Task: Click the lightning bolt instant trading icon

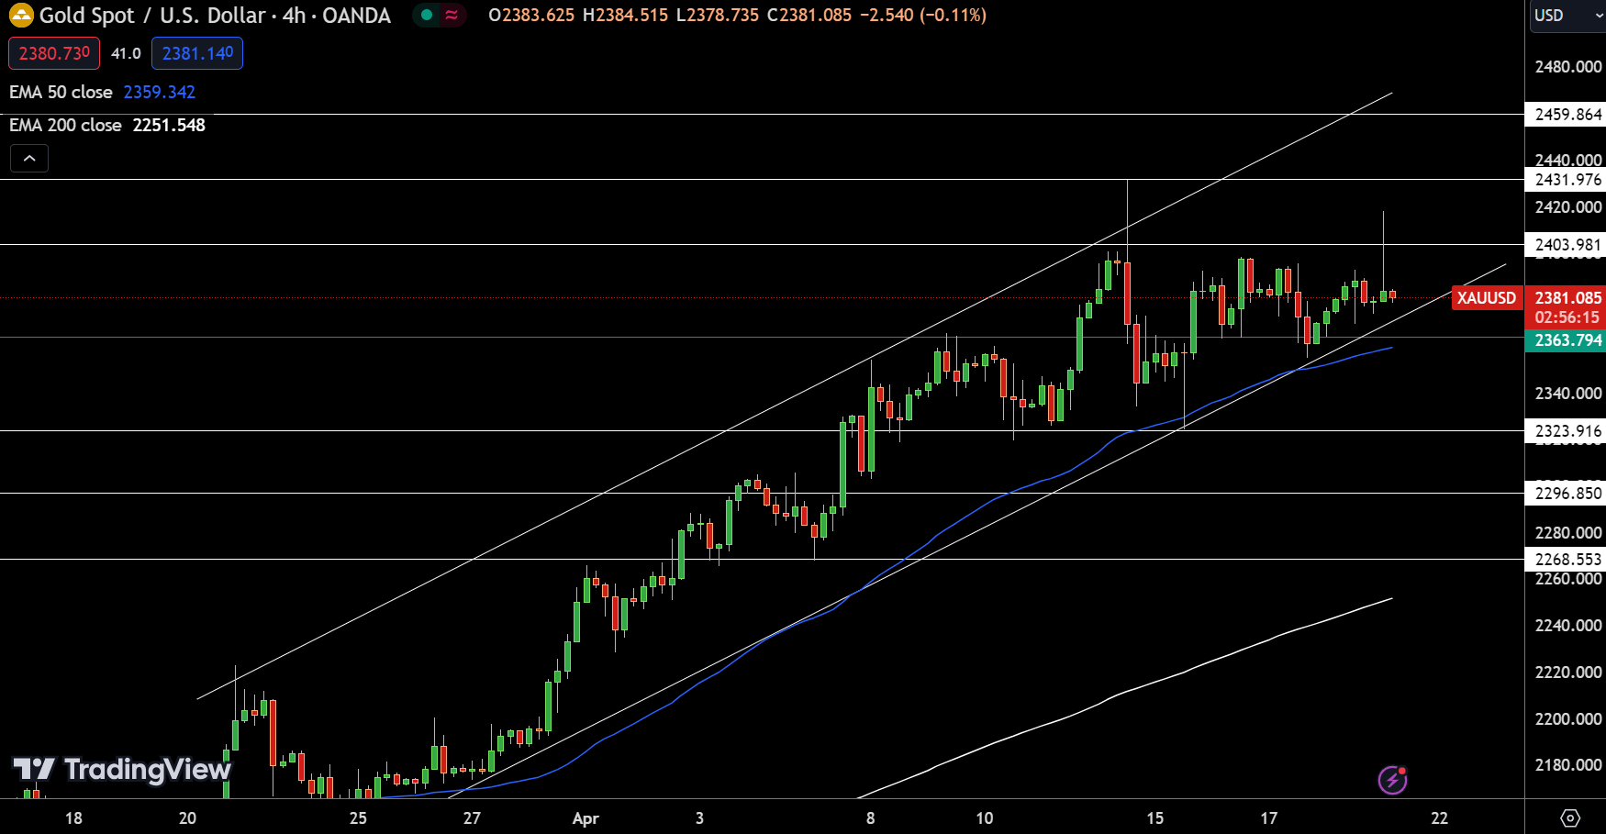Action: 1391,779
